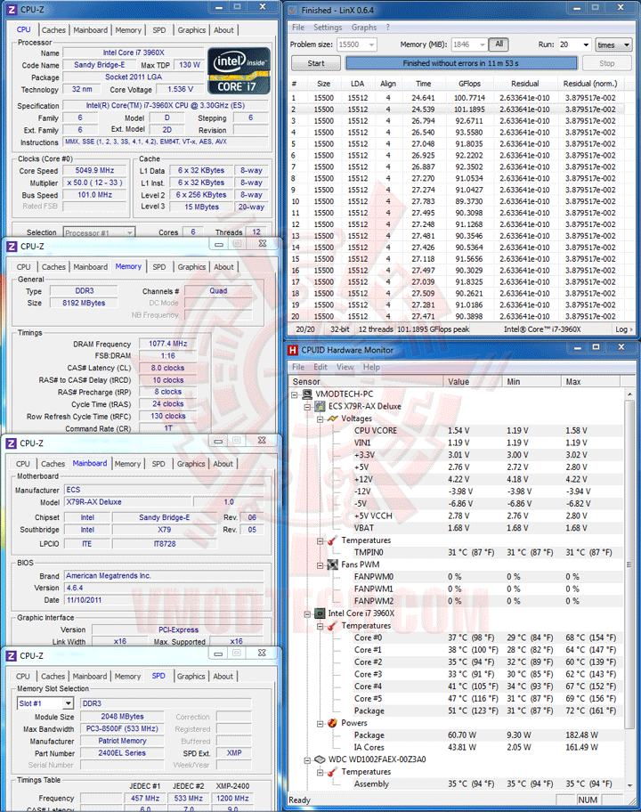This screenshot has height=812, width=641.
Task: Collapse the Fans PWM tree node
Action: coord(320,565)
